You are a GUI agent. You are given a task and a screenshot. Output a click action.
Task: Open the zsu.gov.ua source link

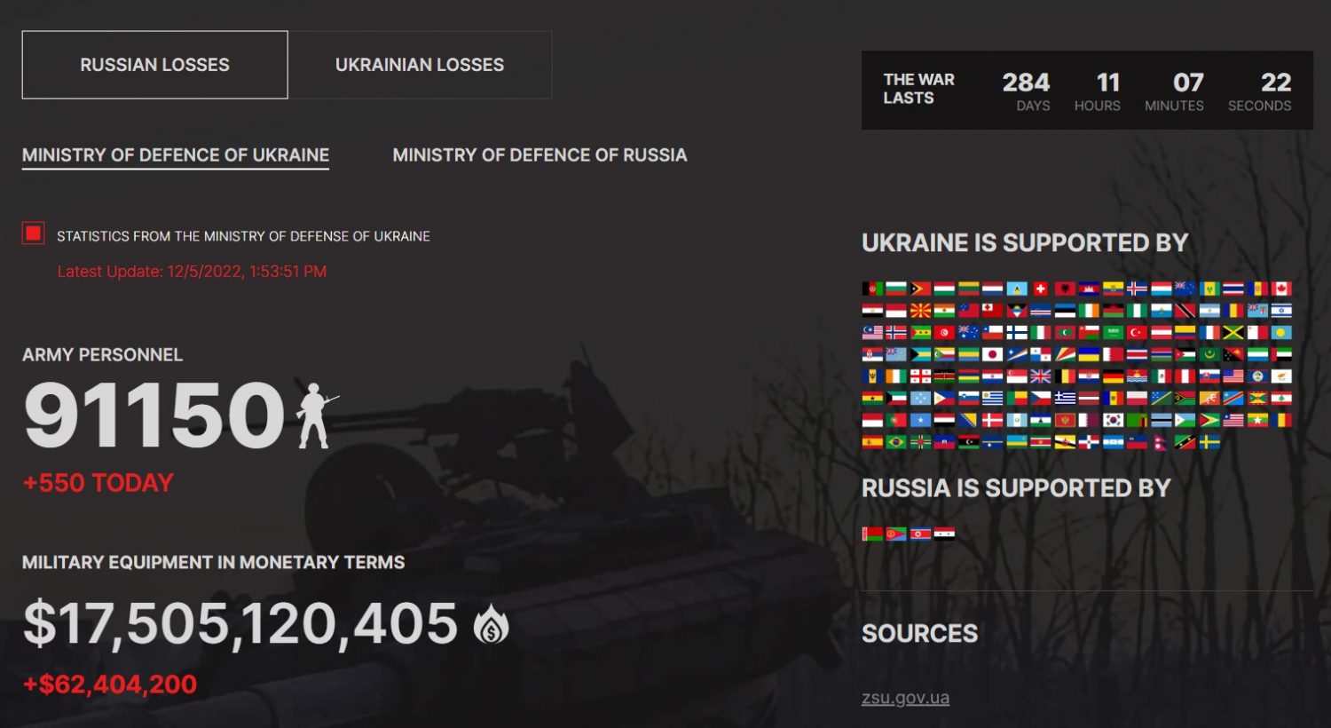(905, 698)
